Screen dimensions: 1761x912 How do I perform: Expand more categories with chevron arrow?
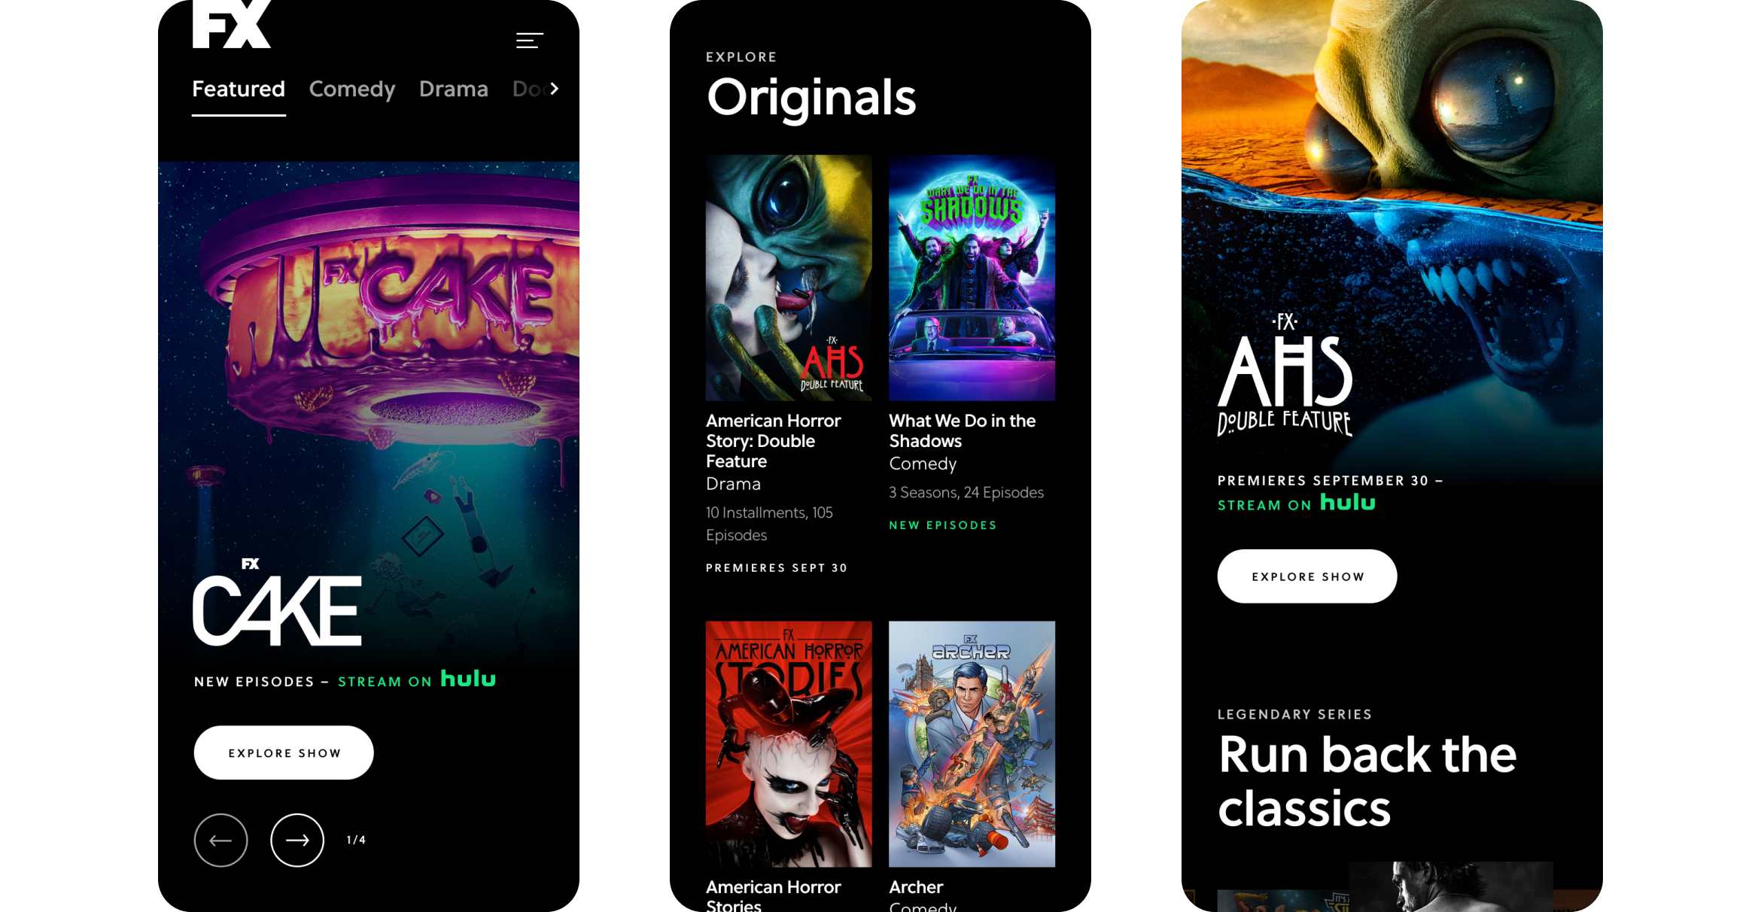(x=555, y=89)
